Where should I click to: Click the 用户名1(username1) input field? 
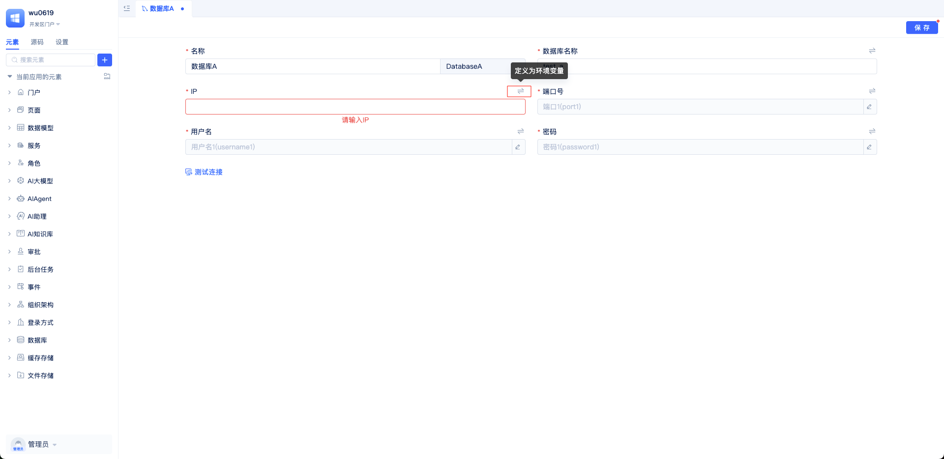click(349, 147)
